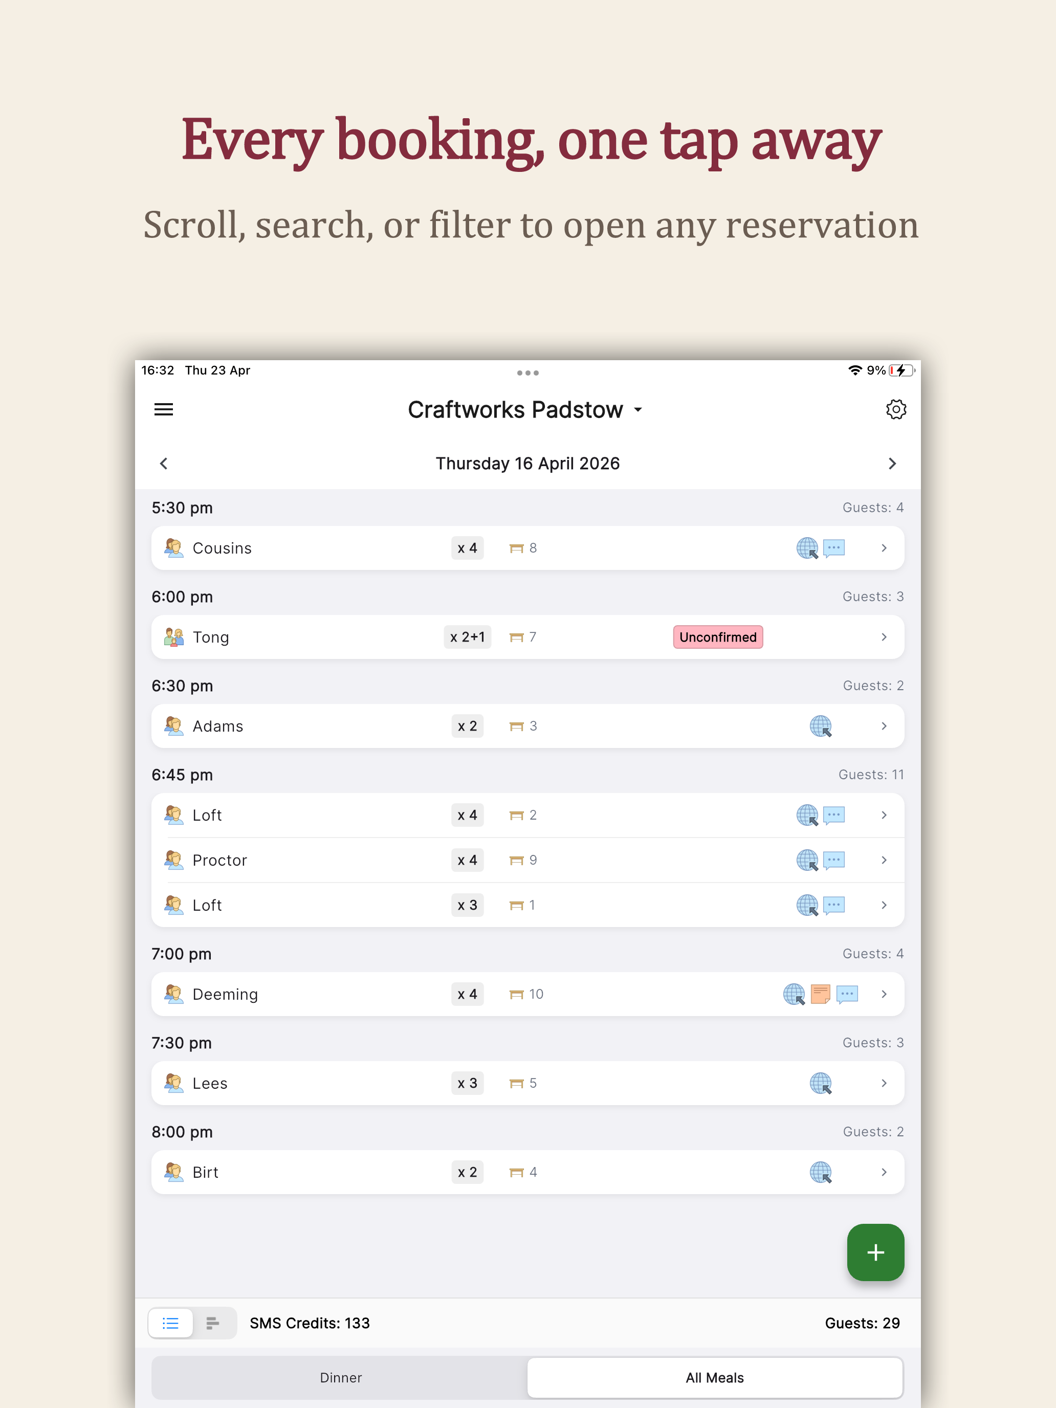
Task: Open the Lees reservation chevron
Action: [x=884, y=1083]
